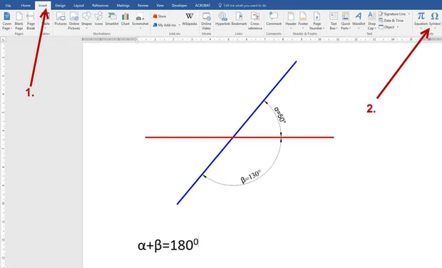The image size is (442, 268).
Task: Open the Layout tab
Action: coord(78,6)
